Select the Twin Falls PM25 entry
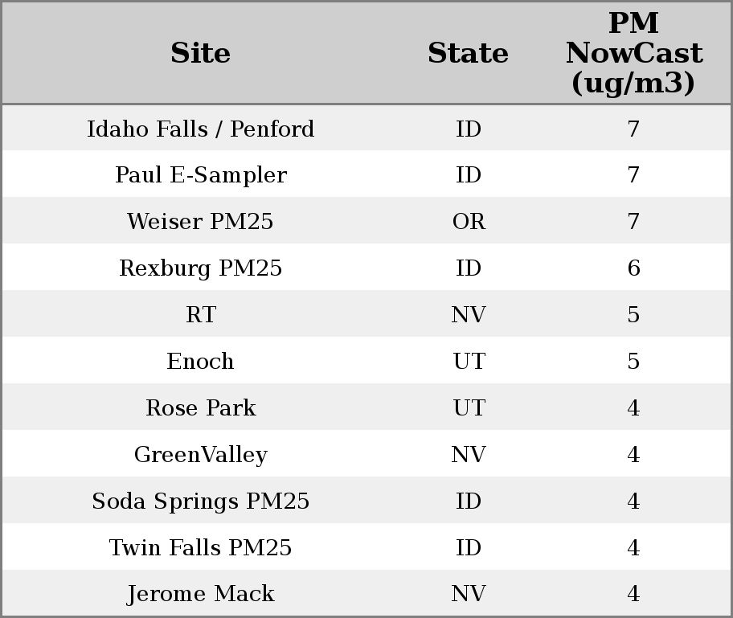This screenshot has height=618, width=733. click(x=200, y=548)
